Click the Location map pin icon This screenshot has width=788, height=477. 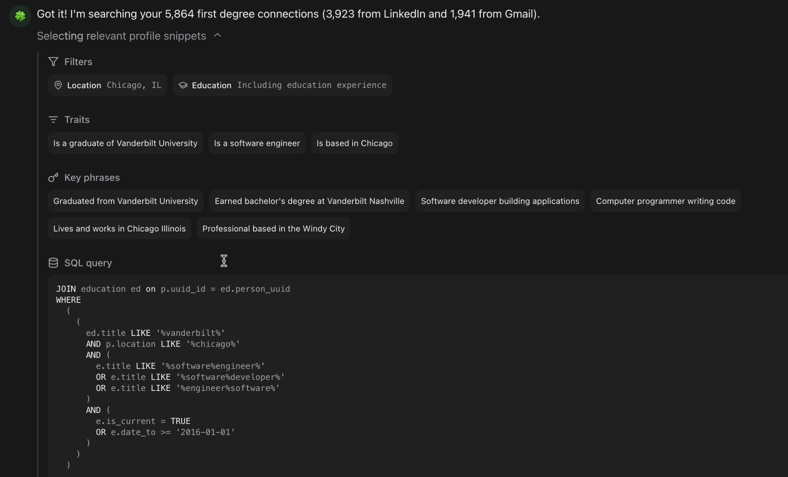[x=58, y=85]
